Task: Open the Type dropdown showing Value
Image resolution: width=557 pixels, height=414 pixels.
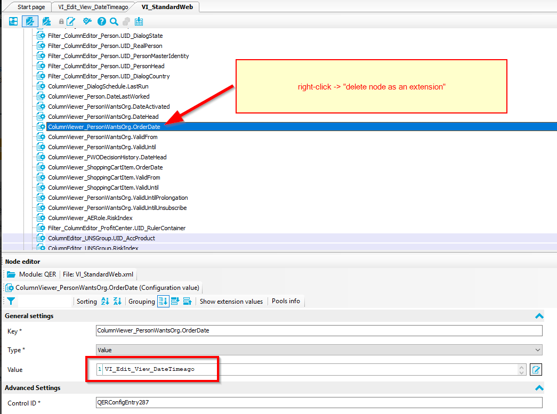Action: coord(318,350)
